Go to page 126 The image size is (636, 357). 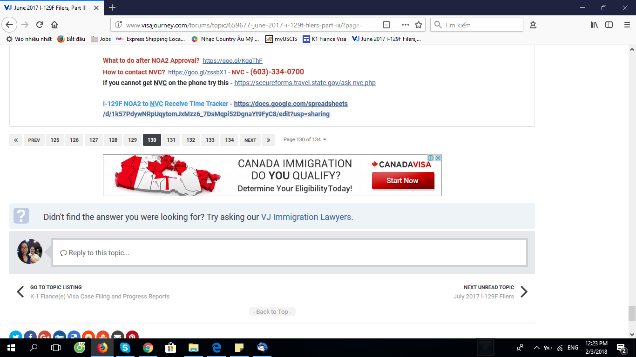[x=74, y=140]
